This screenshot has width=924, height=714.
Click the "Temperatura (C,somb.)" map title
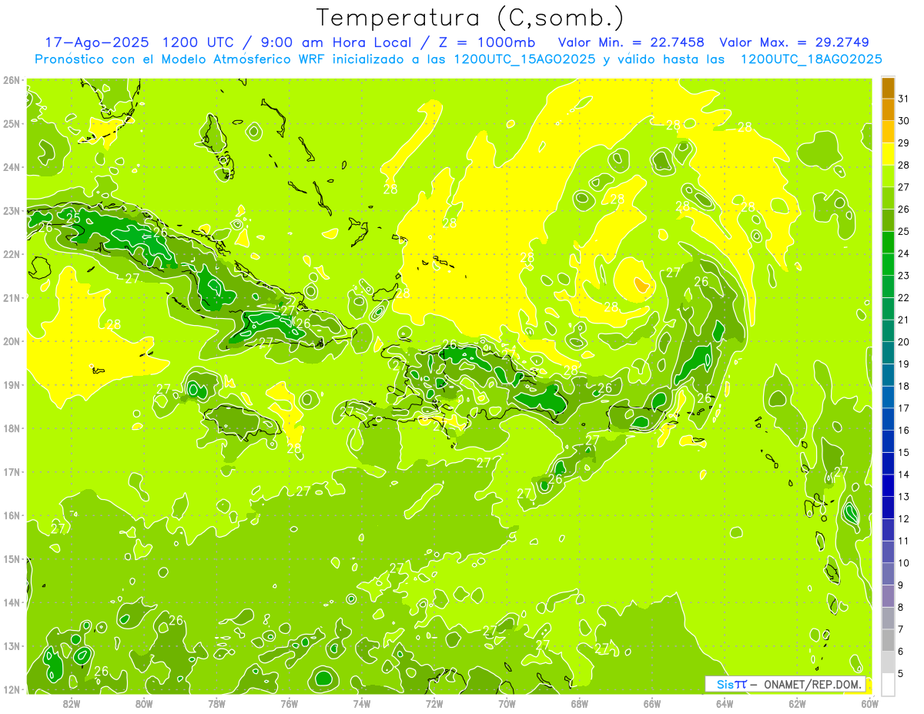pyautogui.click(x=470, y=18)
